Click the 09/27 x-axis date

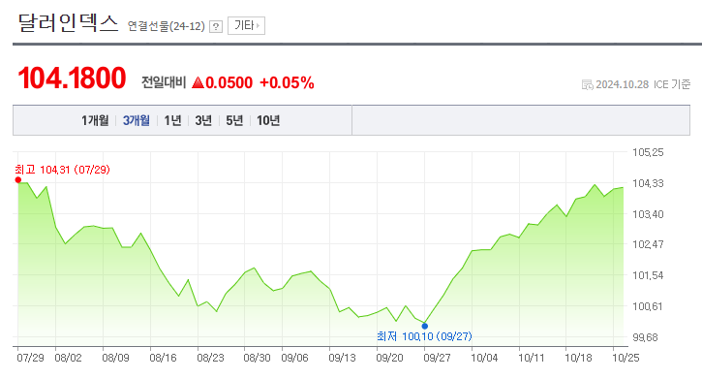click(x=437, y=358)
